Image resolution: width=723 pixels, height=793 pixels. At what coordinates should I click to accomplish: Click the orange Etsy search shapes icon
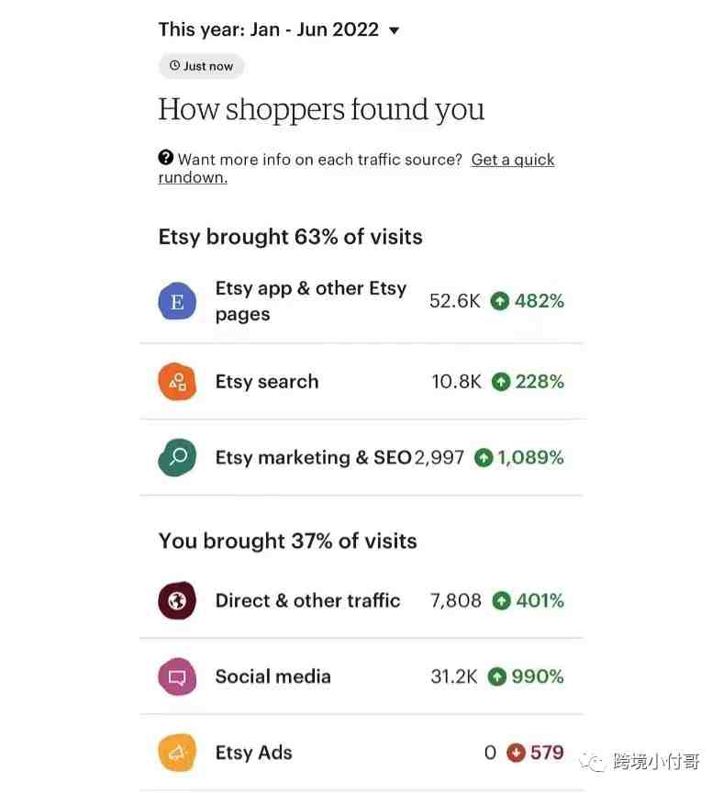click(177, 381)
